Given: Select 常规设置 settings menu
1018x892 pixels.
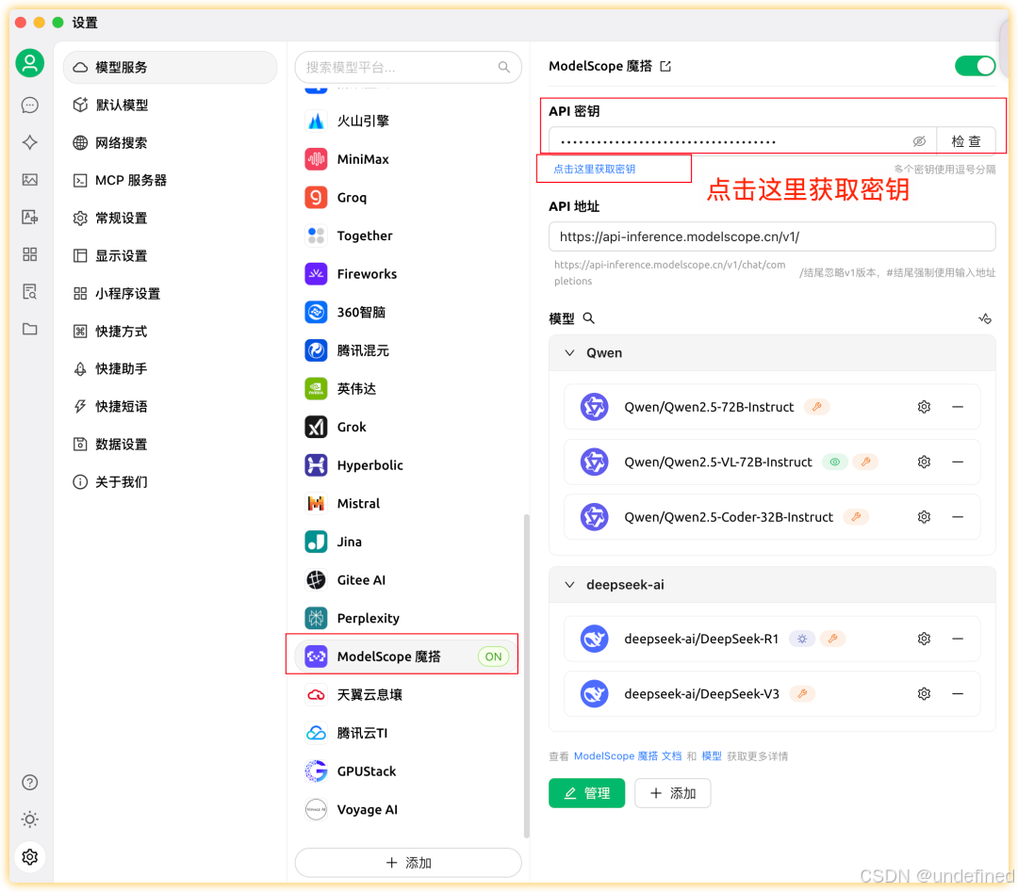Looking at the screenshot, I should [x=170, y=218].
